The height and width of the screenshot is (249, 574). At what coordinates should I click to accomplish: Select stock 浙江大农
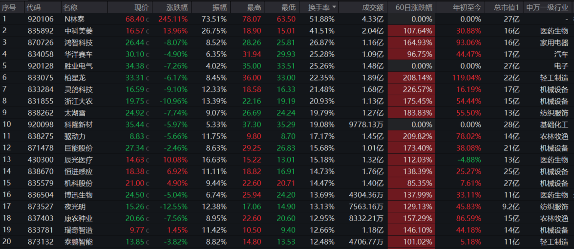tap(78, 101)
